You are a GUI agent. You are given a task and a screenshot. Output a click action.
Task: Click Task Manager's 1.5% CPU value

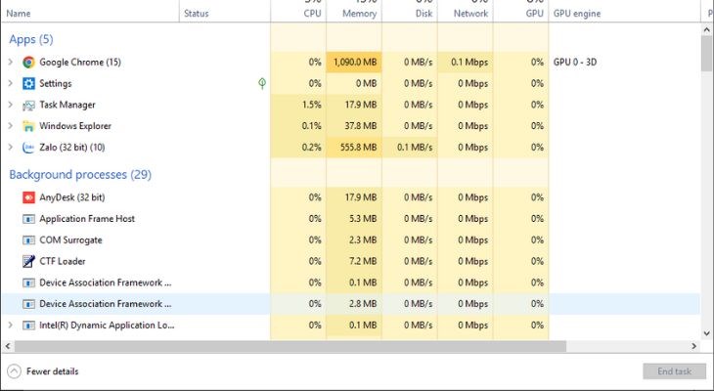tap(311, 105)
